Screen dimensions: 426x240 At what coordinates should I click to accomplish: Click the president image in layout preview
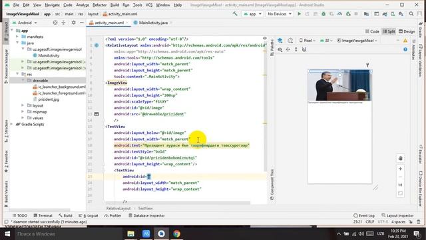click(x=339, y=85)
